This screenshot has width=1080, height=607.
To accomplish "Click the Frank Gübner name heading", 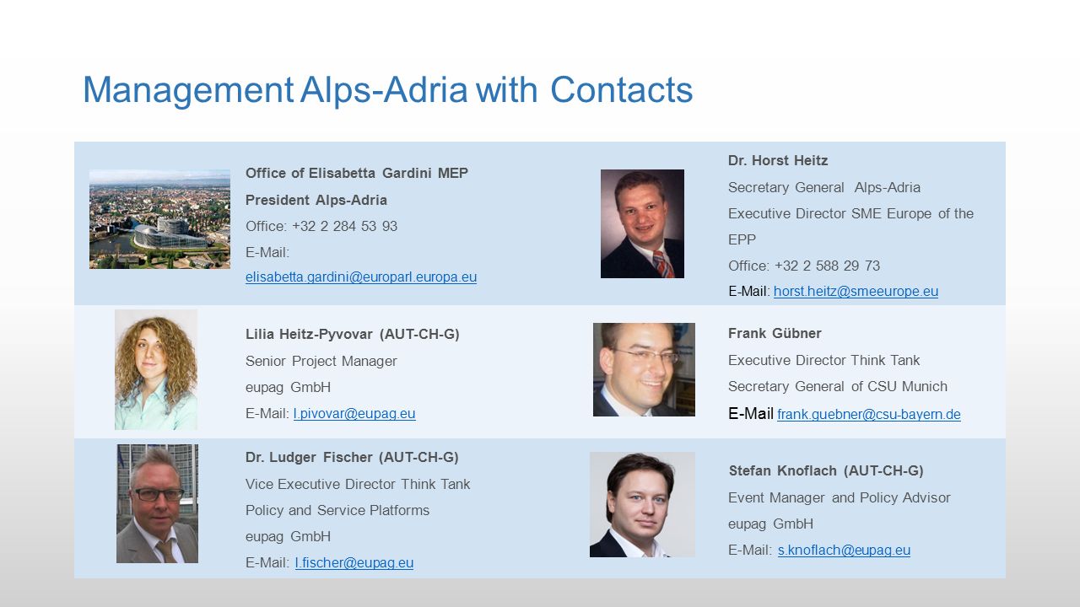I will pos(775,334).
